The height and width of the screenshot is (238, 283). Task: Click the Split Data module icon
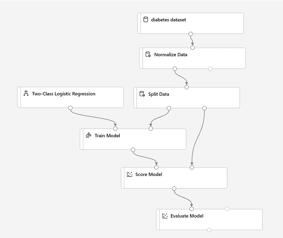(142, 94)
